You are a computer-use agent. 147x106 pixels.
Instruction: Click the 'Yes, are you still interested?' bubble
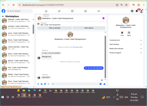(x=93, y=68)
